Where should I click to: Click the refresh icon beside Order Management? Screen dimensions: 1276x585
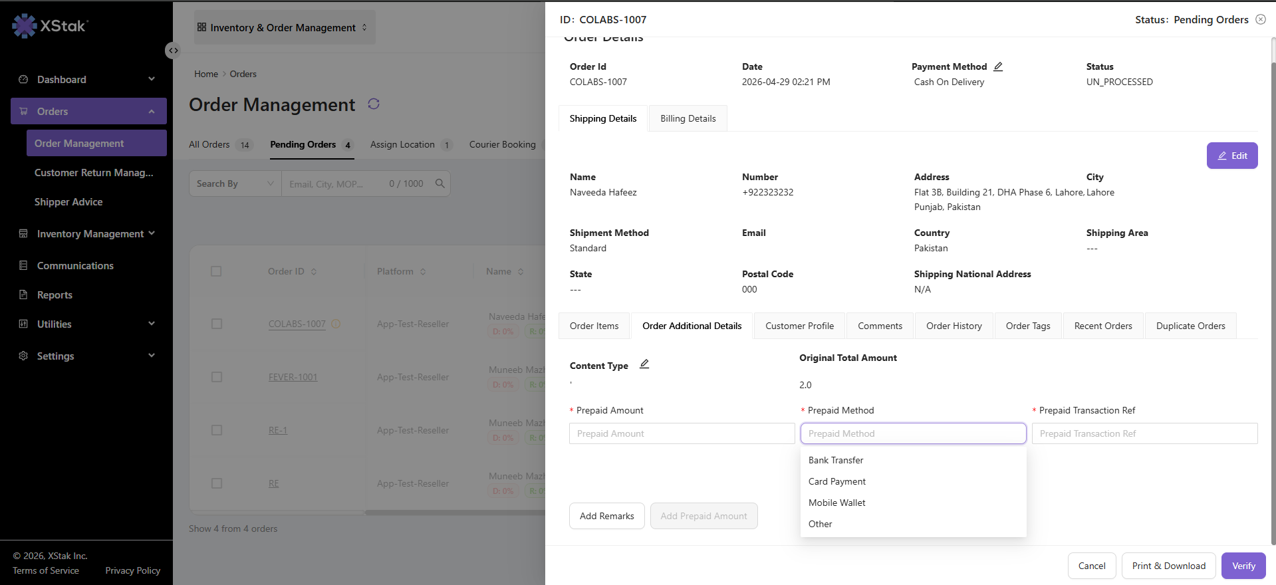374,104
